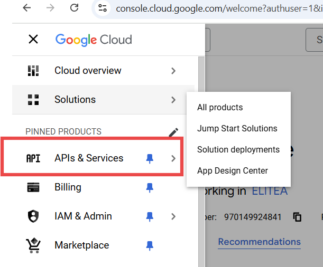Open the ELITEA project link

270,191
